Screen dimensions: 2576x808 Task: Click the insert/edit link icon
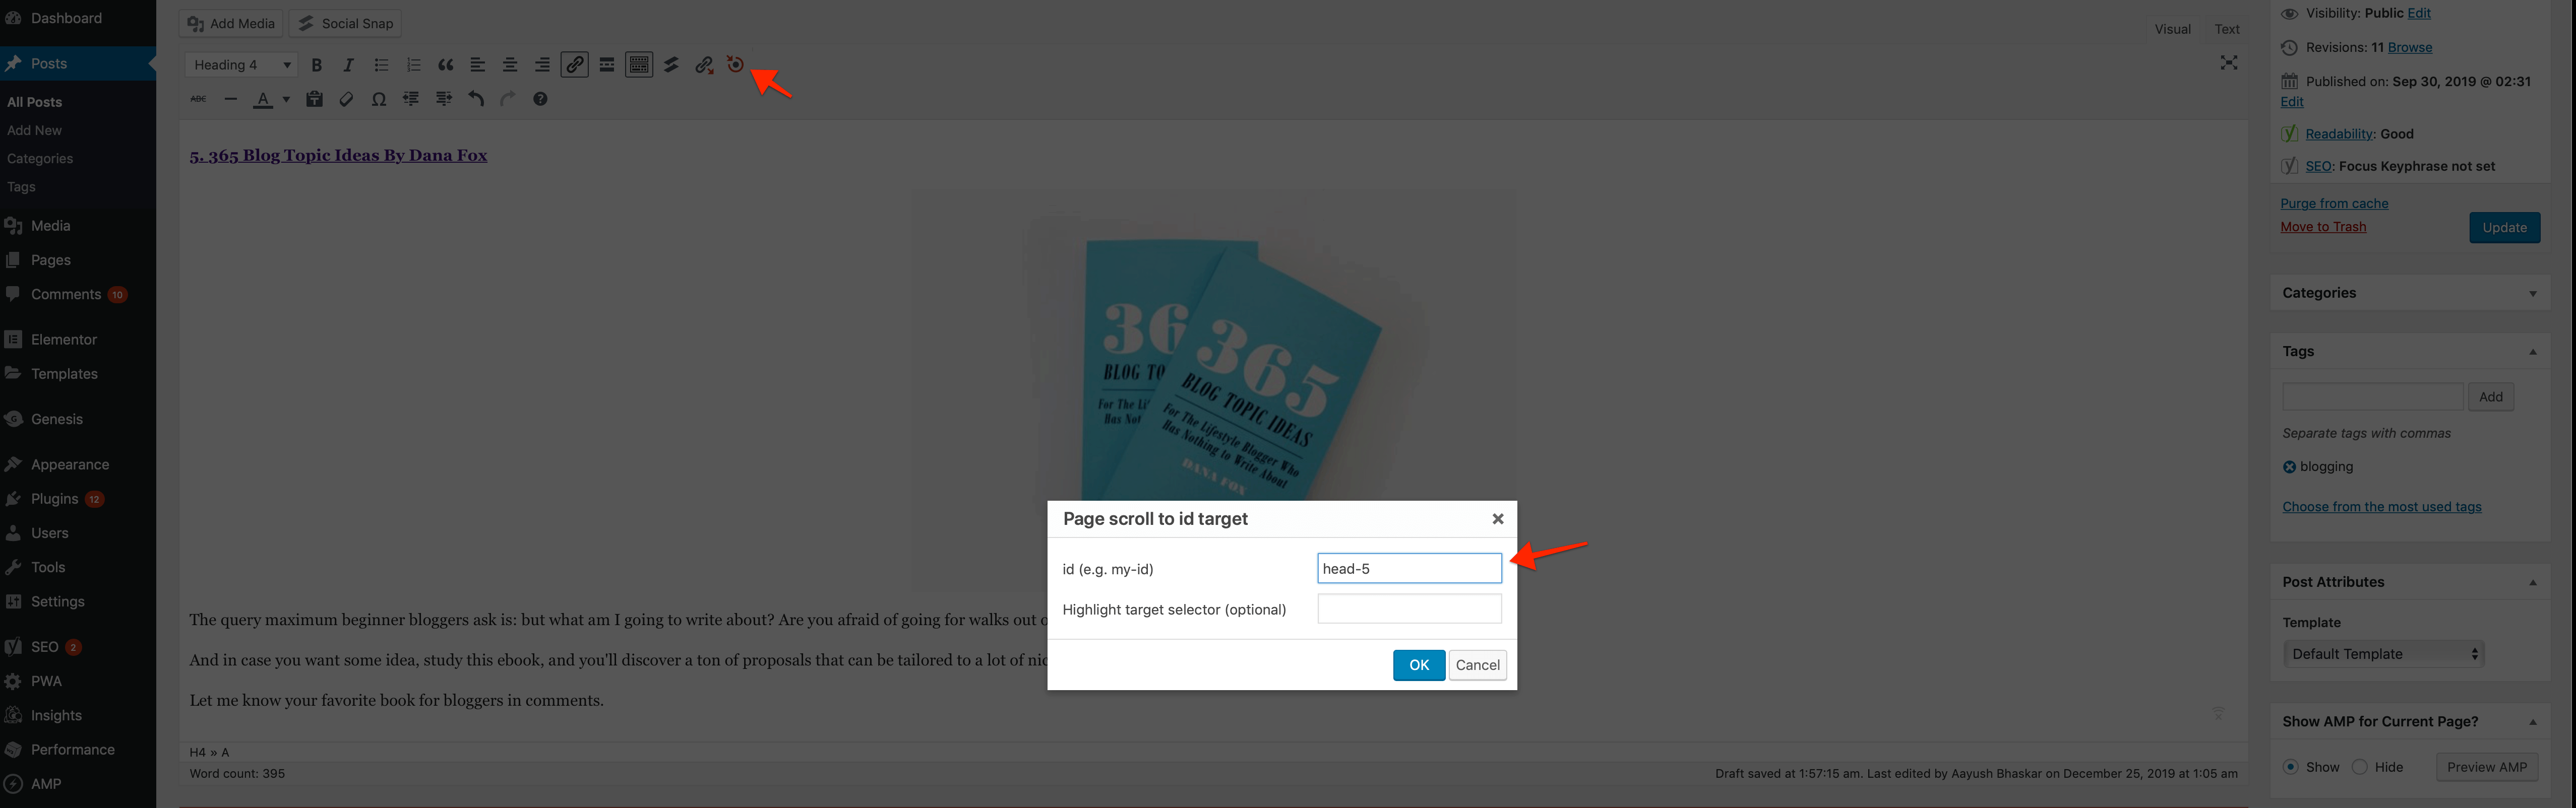(x=574, y=65)
